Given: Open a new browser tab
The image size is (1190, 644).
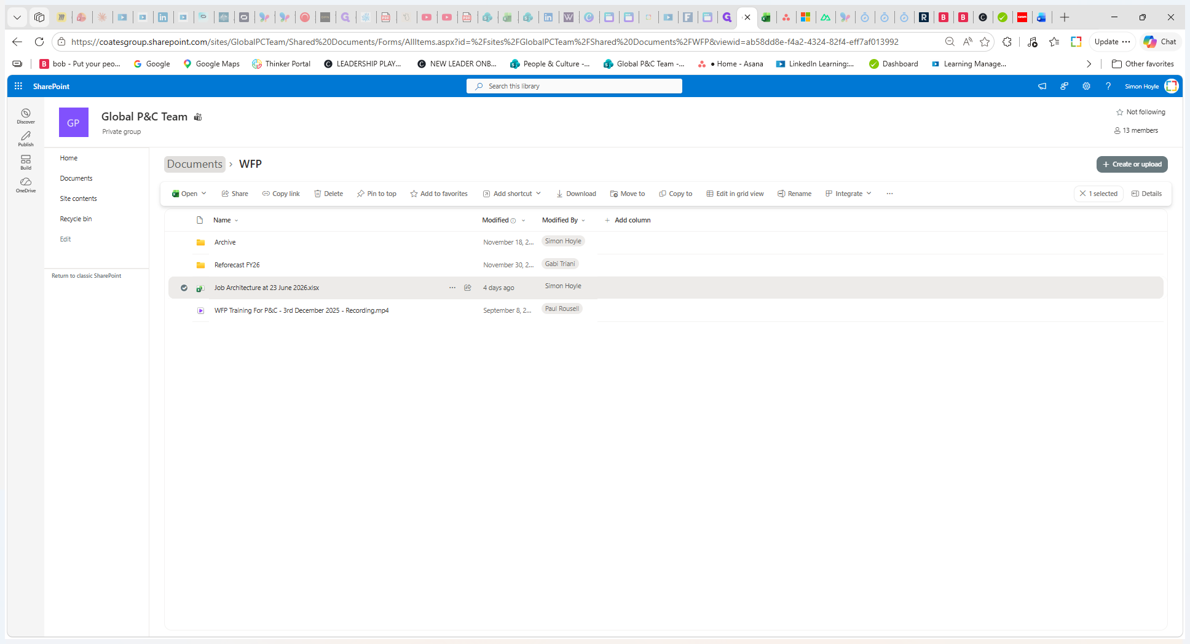Looking at the screenshot, I should [1065, 17].
